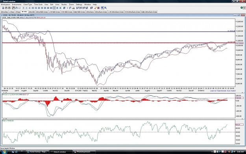Open the Studies menu
This screenshot has height=154, width=246.
point(64,4)
